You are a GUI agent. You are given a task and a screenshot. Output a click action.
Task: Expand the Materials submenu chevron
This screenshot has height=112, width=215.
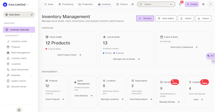pos(32,75)
